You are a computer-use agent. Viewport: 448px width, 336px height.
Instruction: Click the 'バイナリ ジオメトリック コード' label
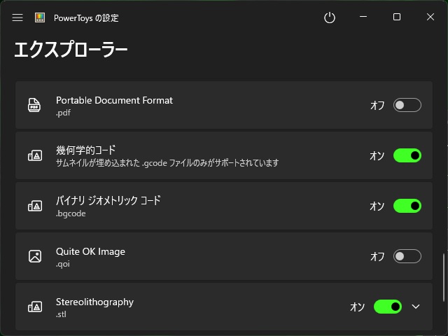(108, 200)
